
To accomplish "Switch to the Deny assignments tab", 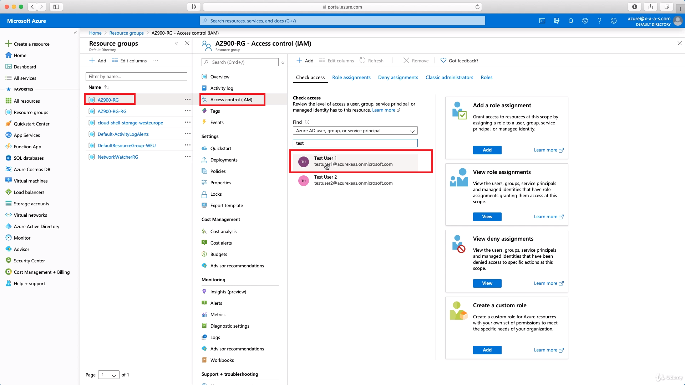I will (398, 77).
